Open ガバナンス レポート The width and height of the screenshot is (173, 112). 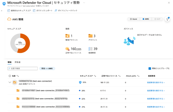coord(43,10)
